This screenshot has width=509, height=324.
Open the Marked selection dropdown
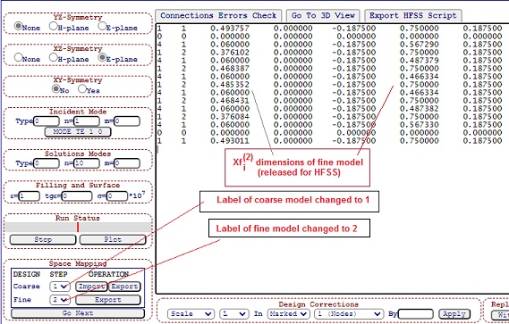288,314
